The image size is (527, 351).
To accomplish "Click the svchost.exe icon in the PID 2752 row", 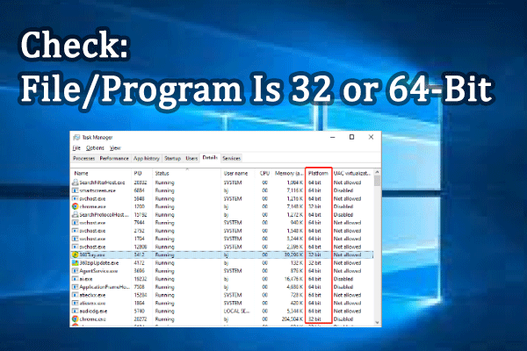I will [x=76, y=231].
